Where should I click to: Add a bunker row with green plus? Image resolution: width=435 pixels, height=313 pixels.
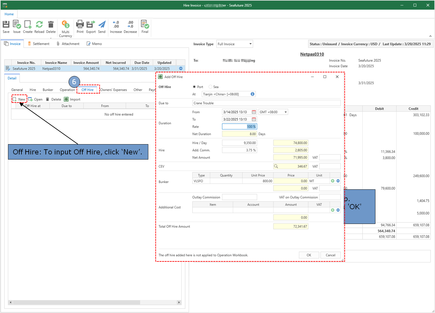click(332, 181)
